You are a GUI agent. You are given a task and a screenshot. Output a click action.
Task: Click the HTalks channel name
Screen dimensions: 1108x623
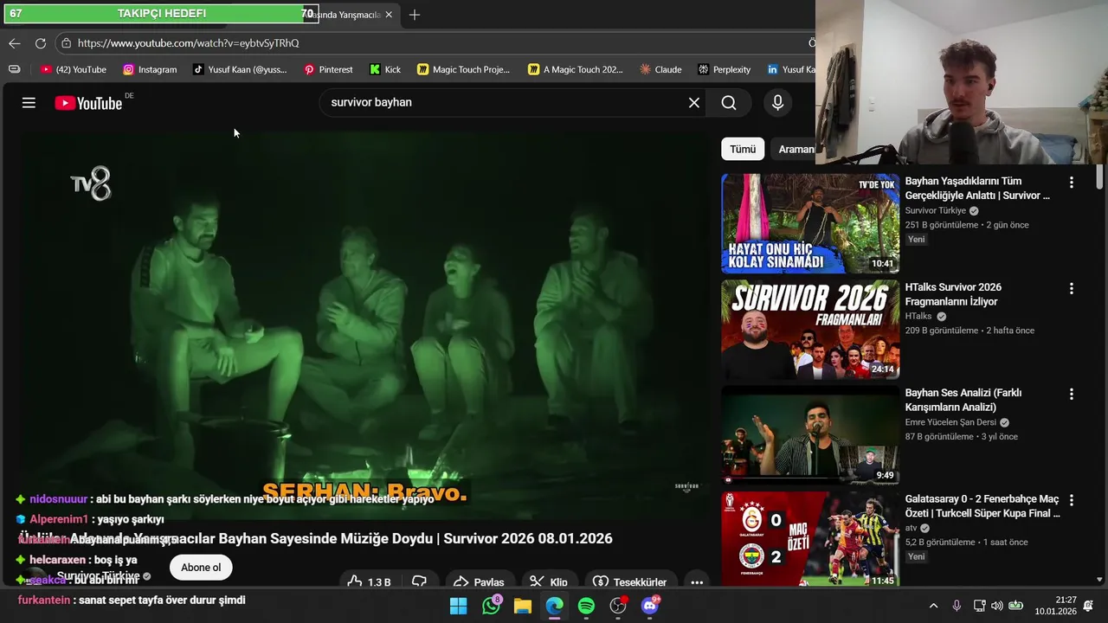[918, 317]
